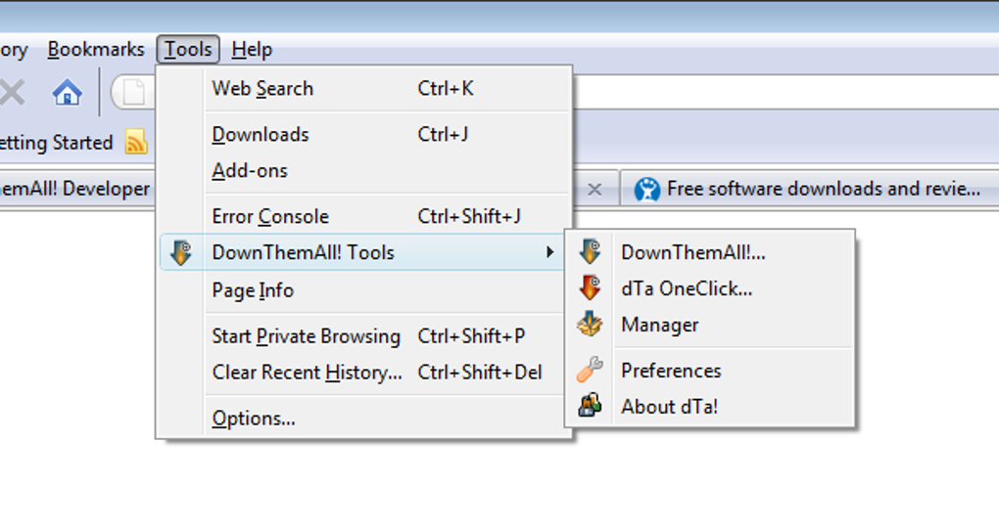Click the About dTa! icon
Image resolution: width=999 pixels, height=530 pixels.
590,407
